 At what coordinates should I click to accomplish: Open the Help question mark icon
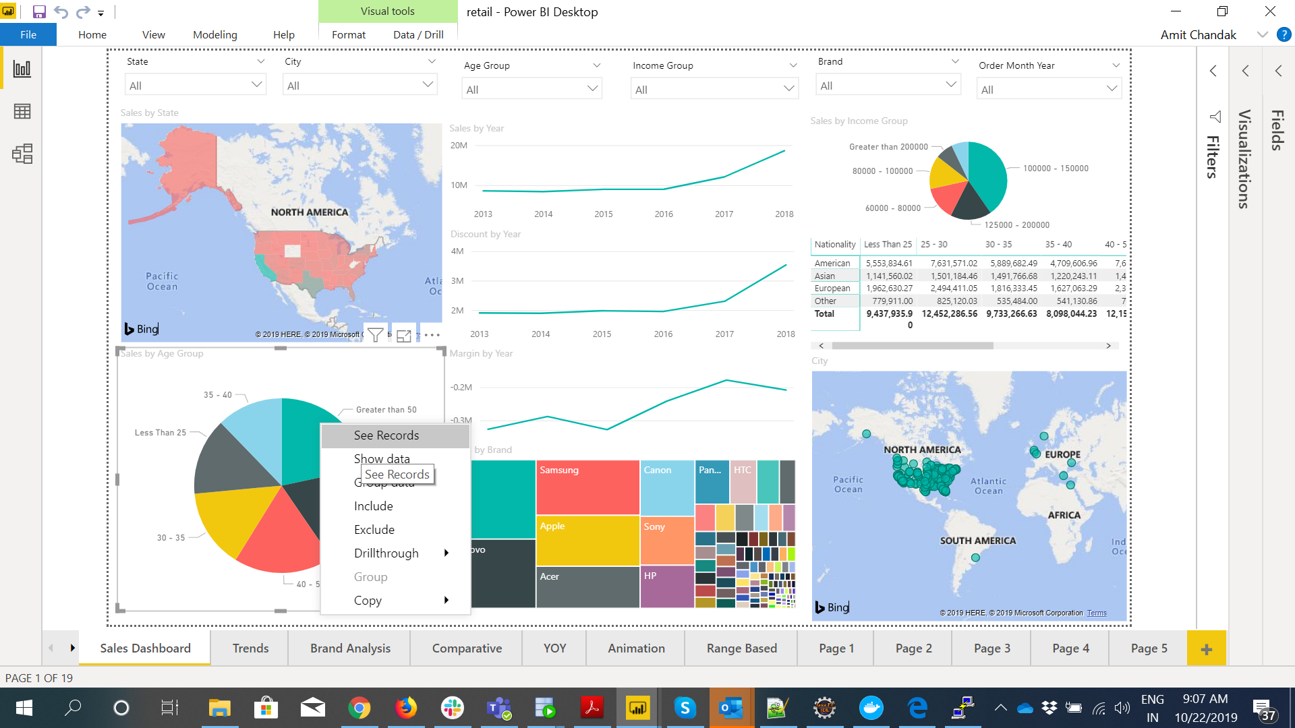click(x=1284, y=35)
